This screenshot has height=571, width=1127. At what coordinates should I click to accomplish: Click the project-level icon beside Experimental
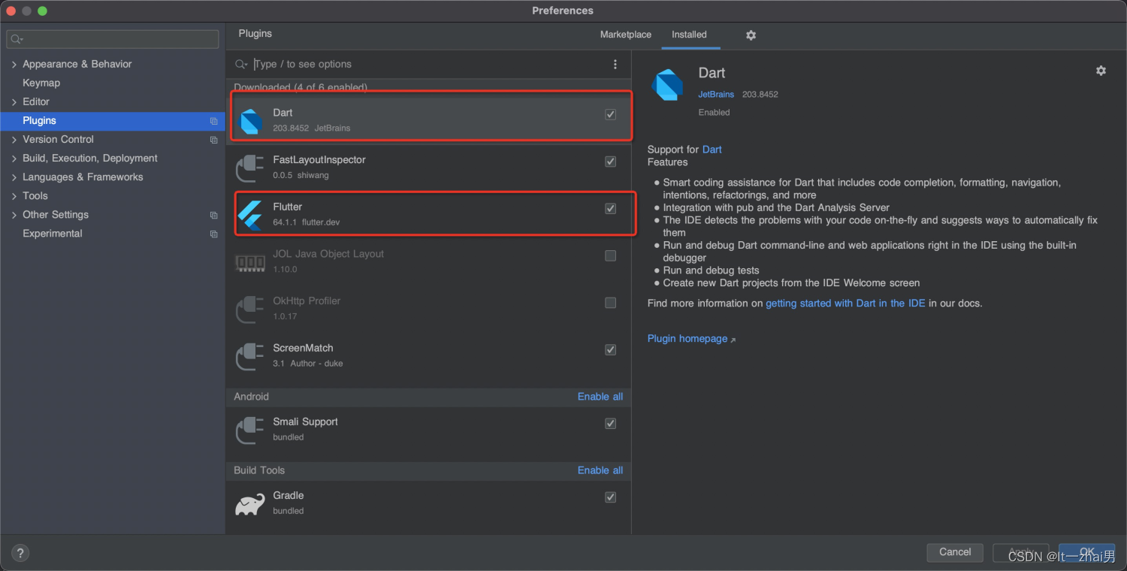coord(214,234)
